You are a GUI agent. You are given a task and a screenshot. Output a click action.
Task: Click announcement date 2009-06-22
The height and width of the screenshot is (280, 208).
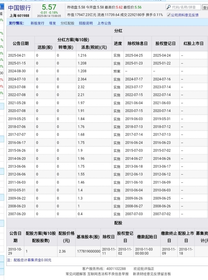[17, 198]
